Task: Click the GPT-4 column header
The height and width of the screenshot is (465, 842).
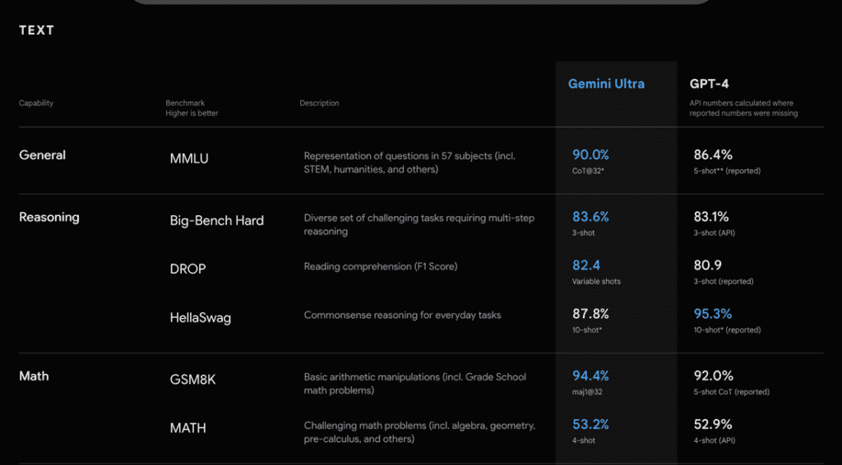Action: point(710,84)
